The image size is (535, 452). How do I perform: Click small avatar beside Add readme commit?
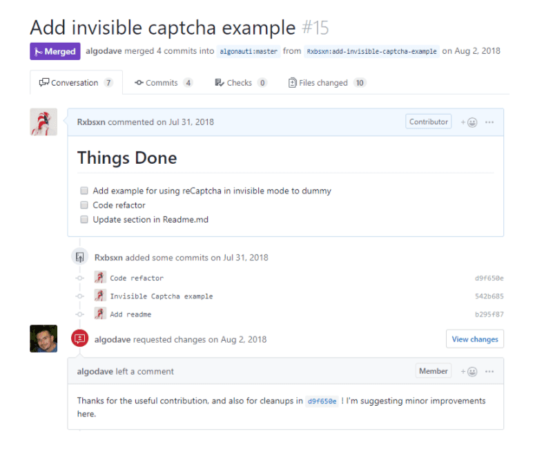(x=100, y=314)
